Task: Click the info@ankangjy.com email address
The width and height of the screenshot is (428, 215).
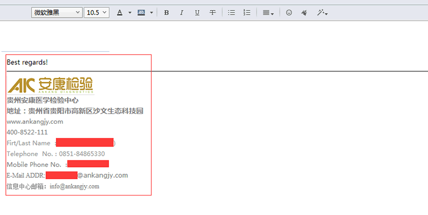Action: tap(75, 186)
